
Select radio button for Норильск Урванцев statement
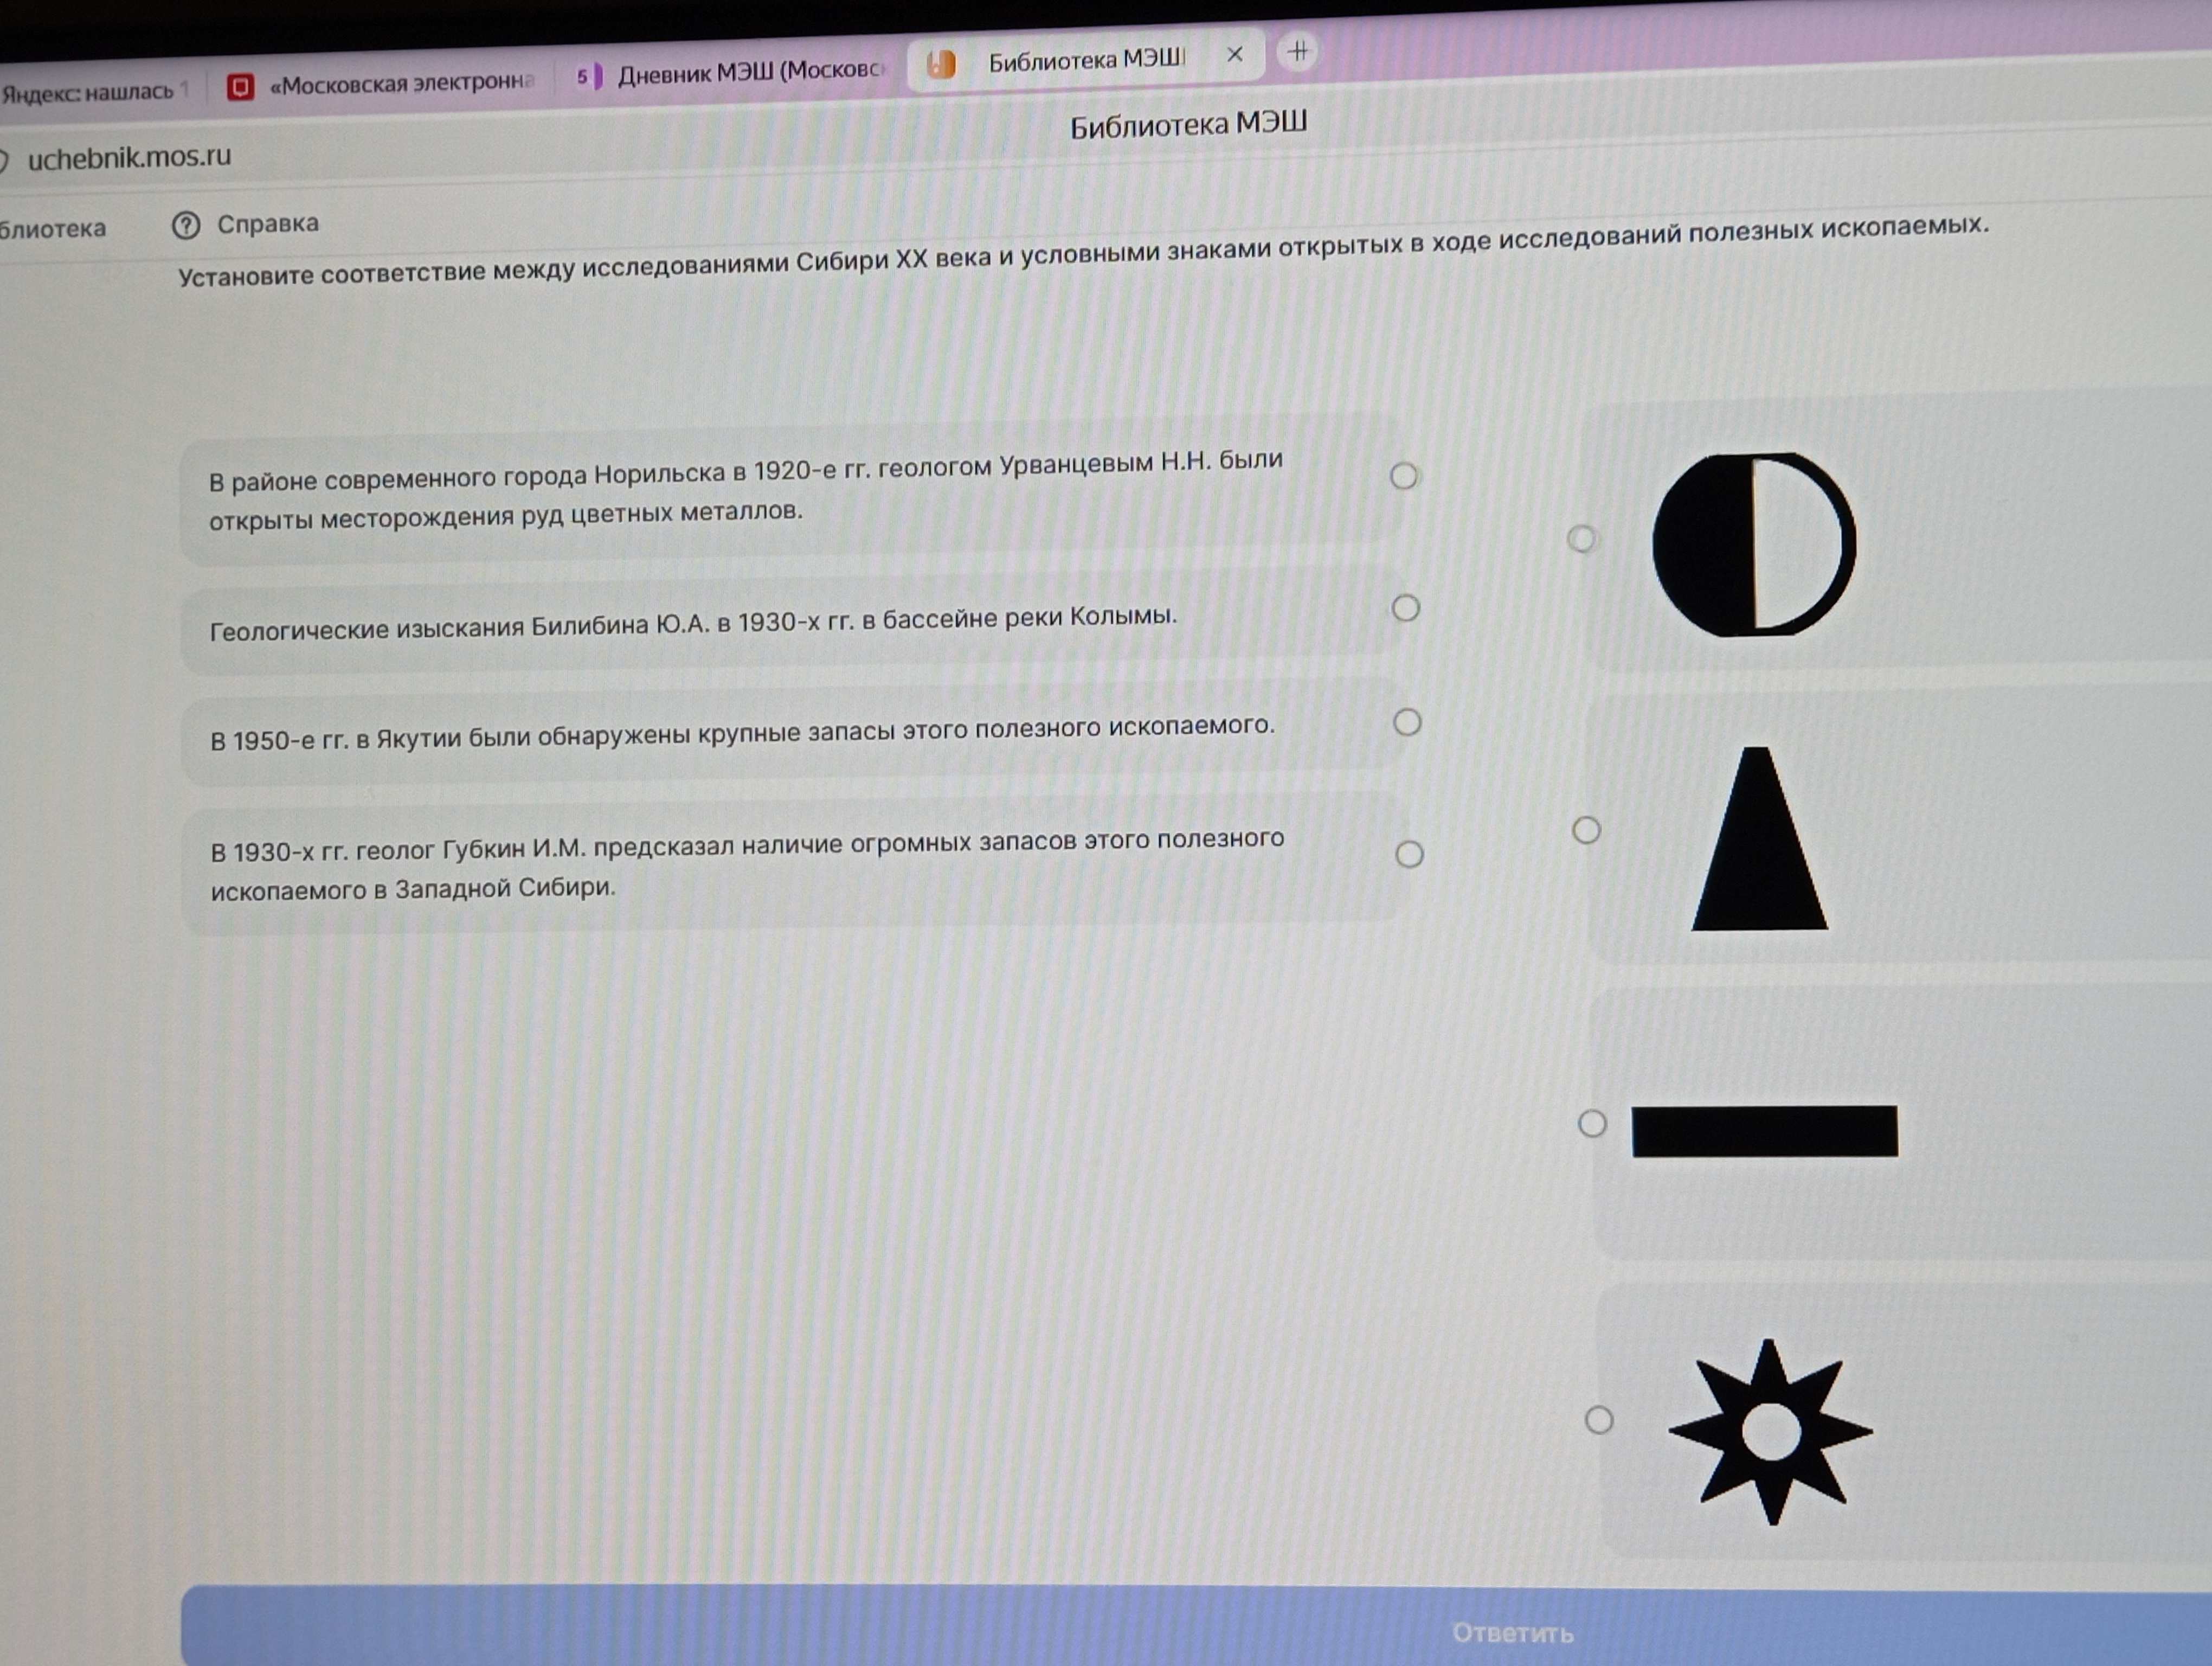click(1403, 476)
